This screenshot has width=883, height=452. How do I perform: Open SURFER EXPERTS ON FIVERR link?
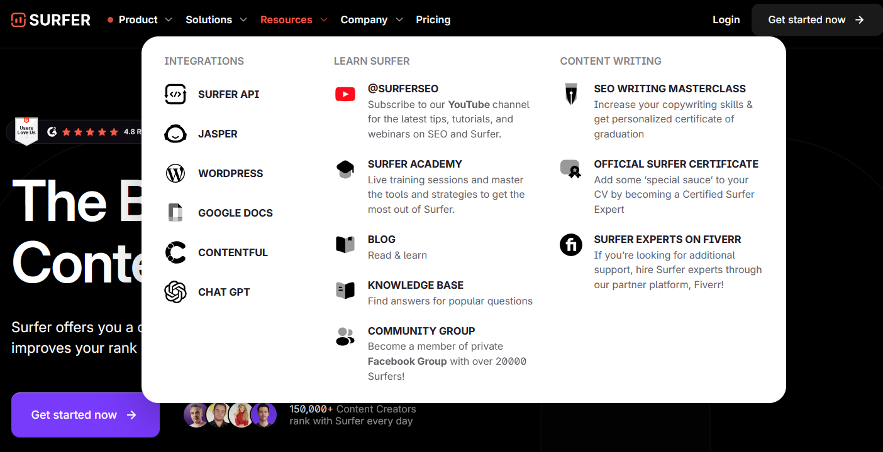[667, 239]
